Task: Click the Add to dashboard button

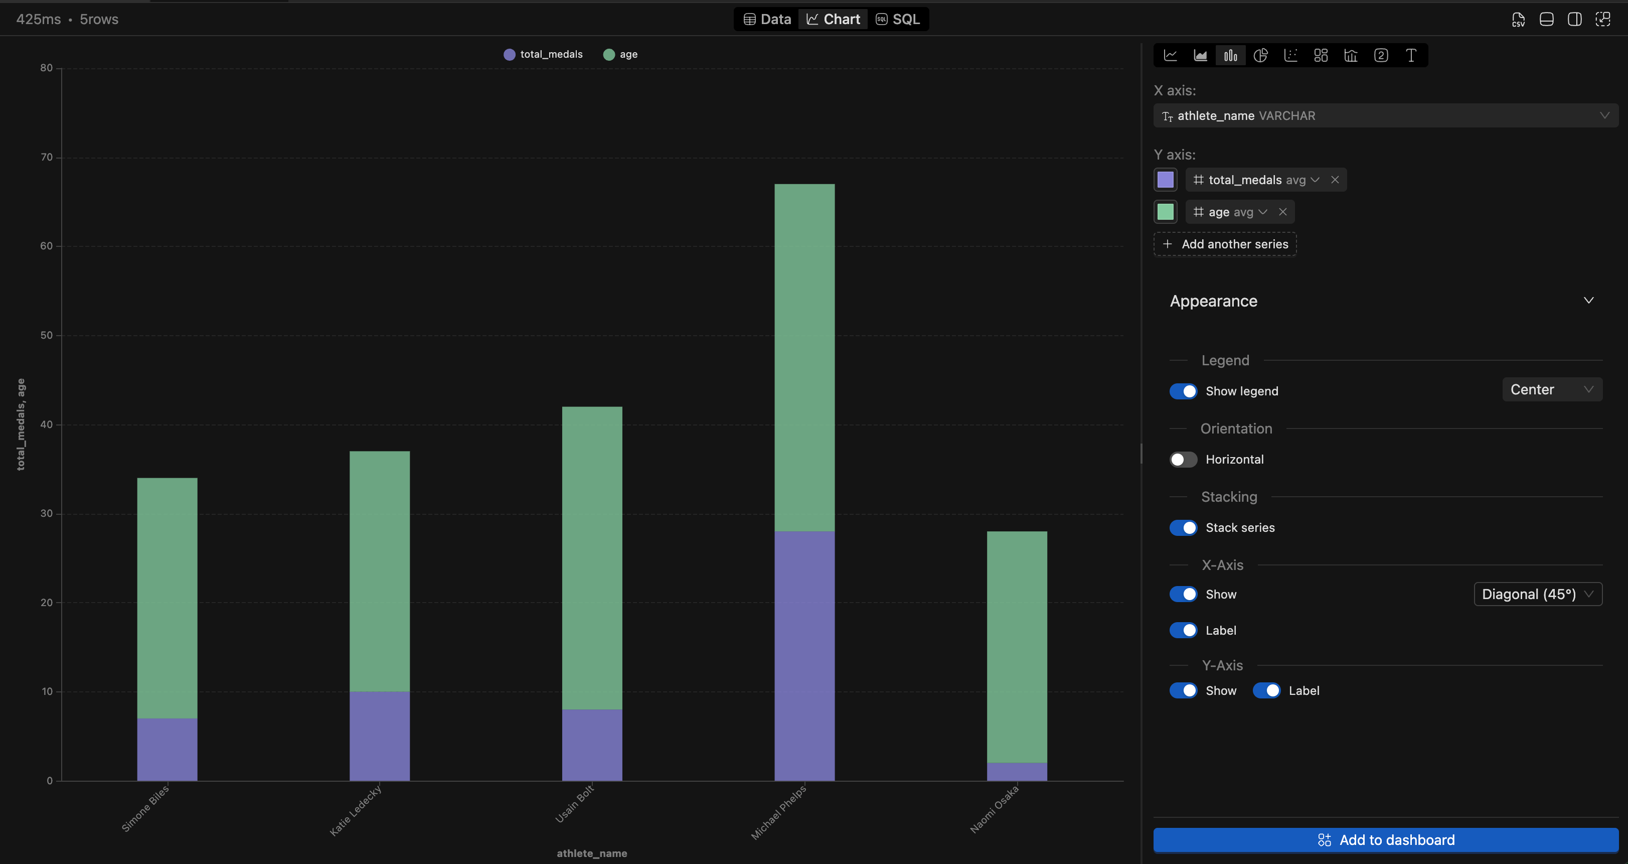Action: point(1384,840)
